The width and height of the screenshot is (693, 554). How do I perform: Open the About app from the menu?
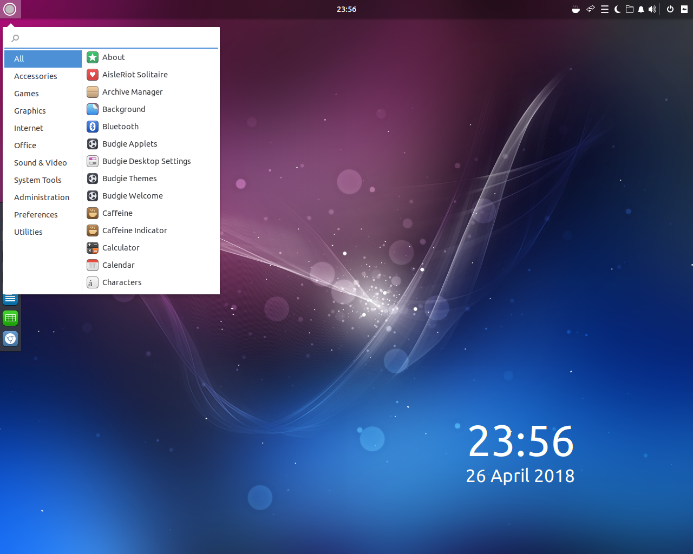(151, 57)
